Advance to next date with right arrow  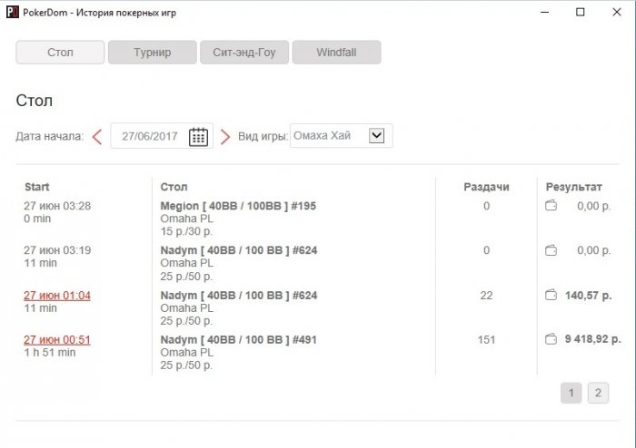click(x=225, y=137)
